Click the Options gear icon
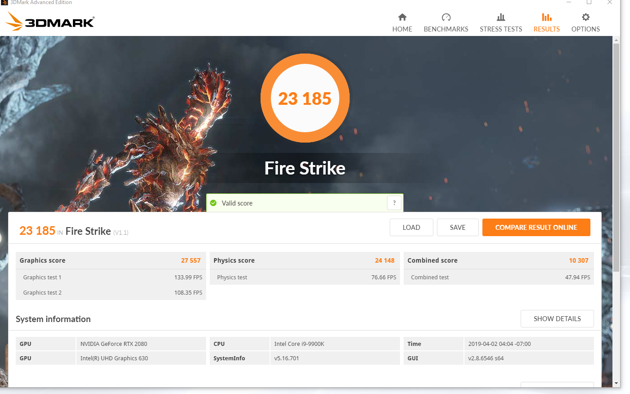This screenshot has height=394, width=630. tap(585, 17)
